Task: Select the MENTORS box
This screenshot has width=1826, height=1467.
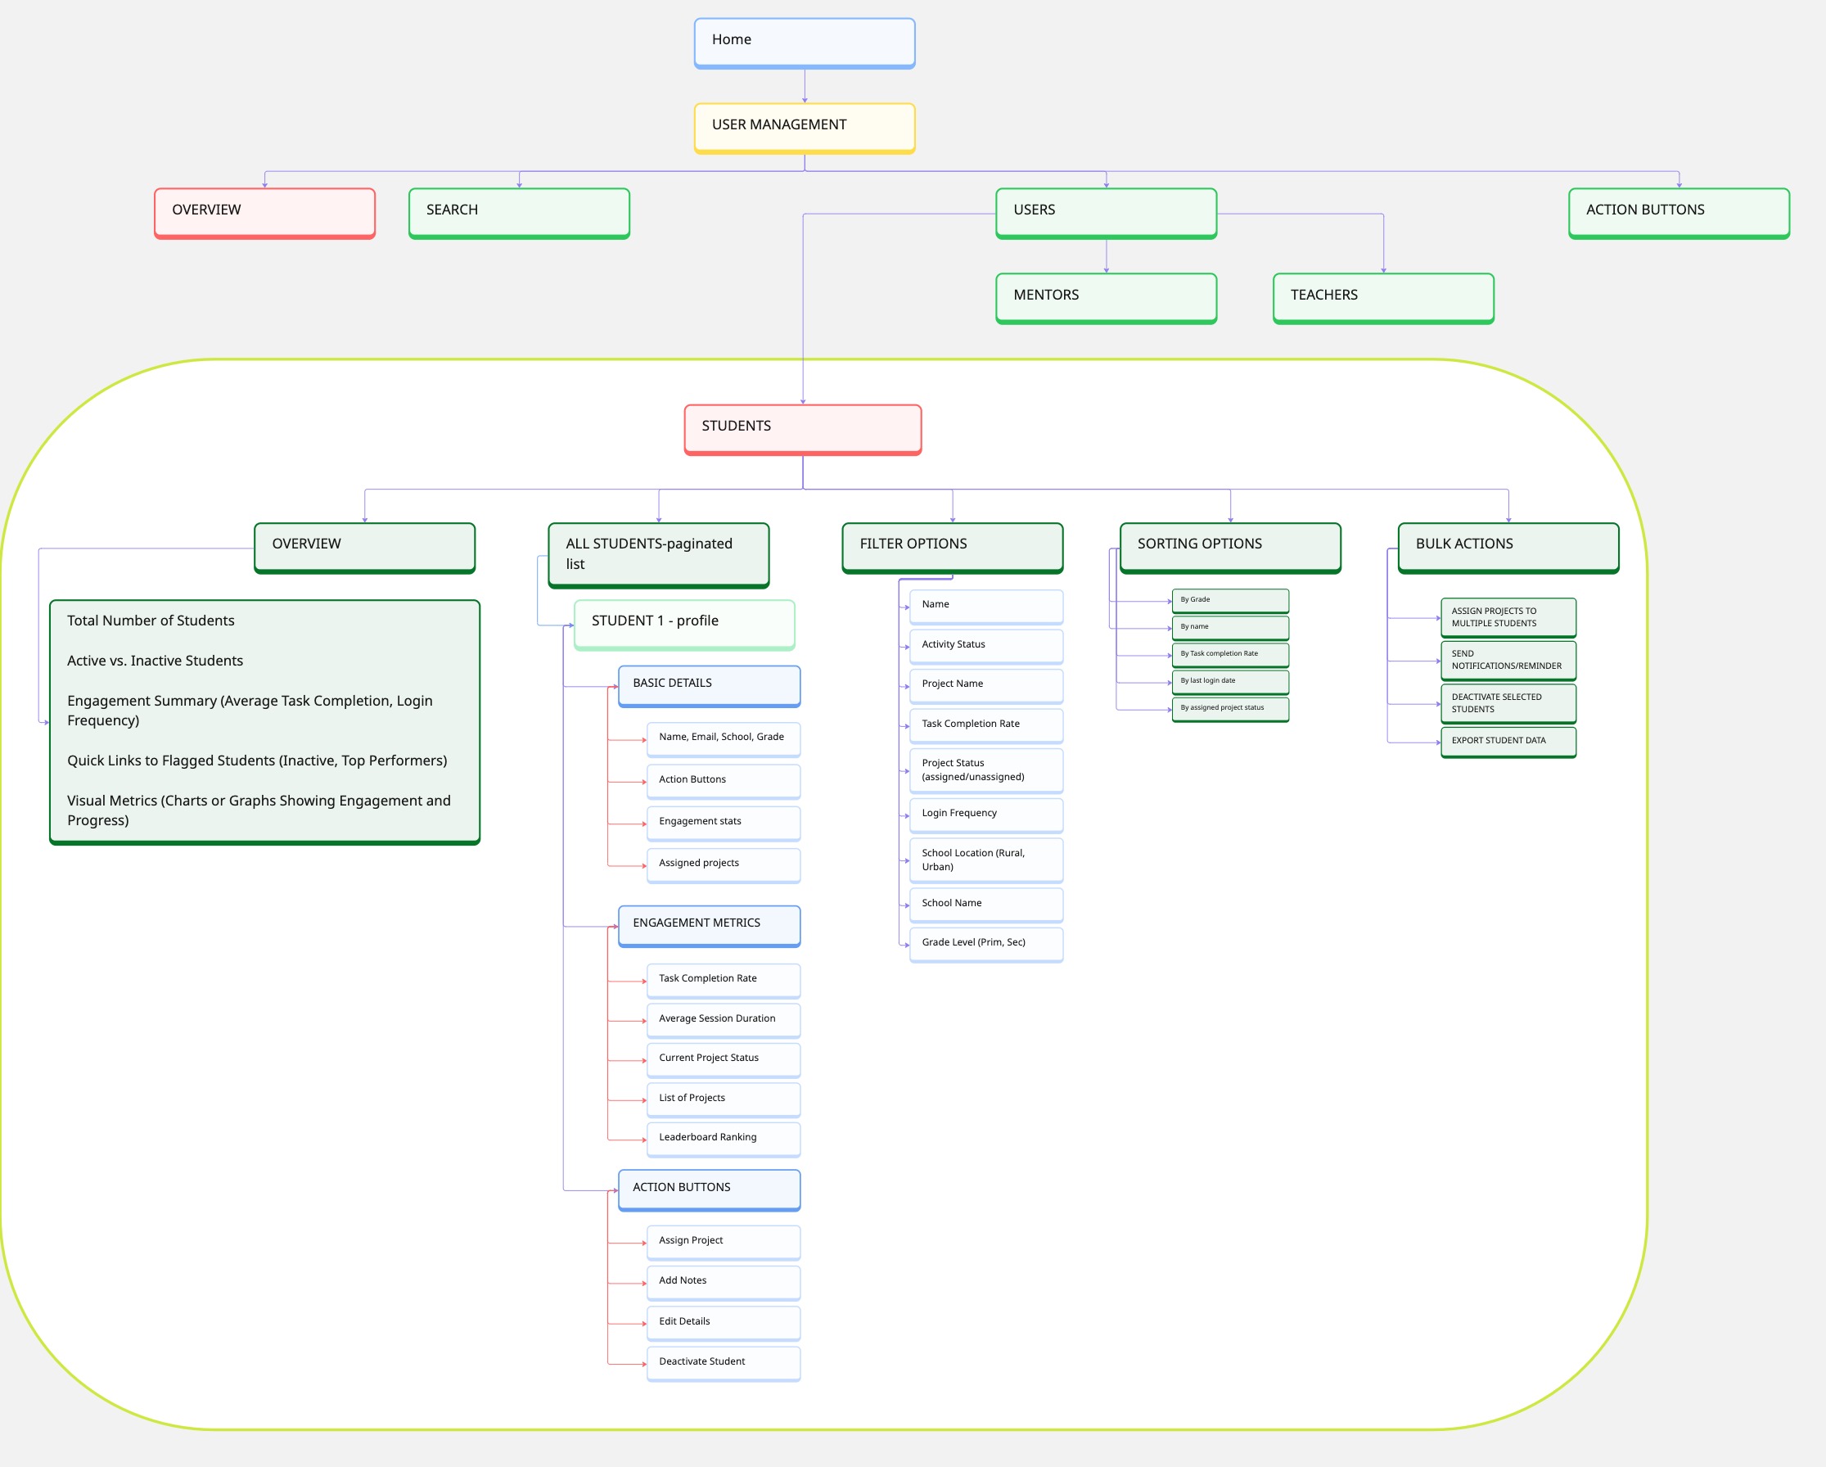Action: (1105, 296)
